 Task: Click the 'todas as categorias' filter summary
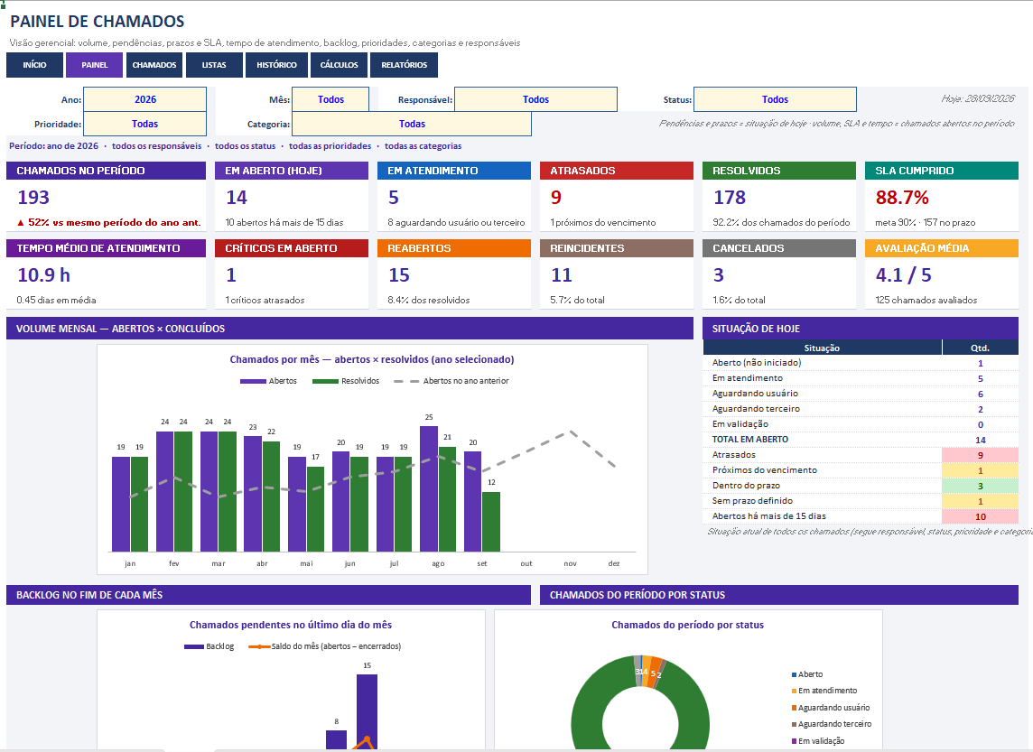tap(423, 146)
